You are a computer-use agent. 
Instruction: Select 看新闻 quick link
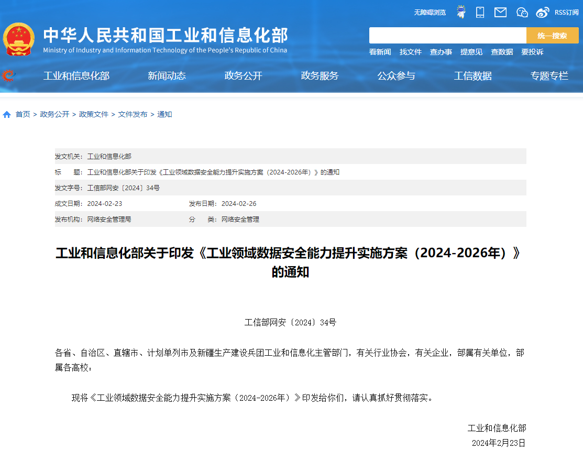(x=380, y=52)
